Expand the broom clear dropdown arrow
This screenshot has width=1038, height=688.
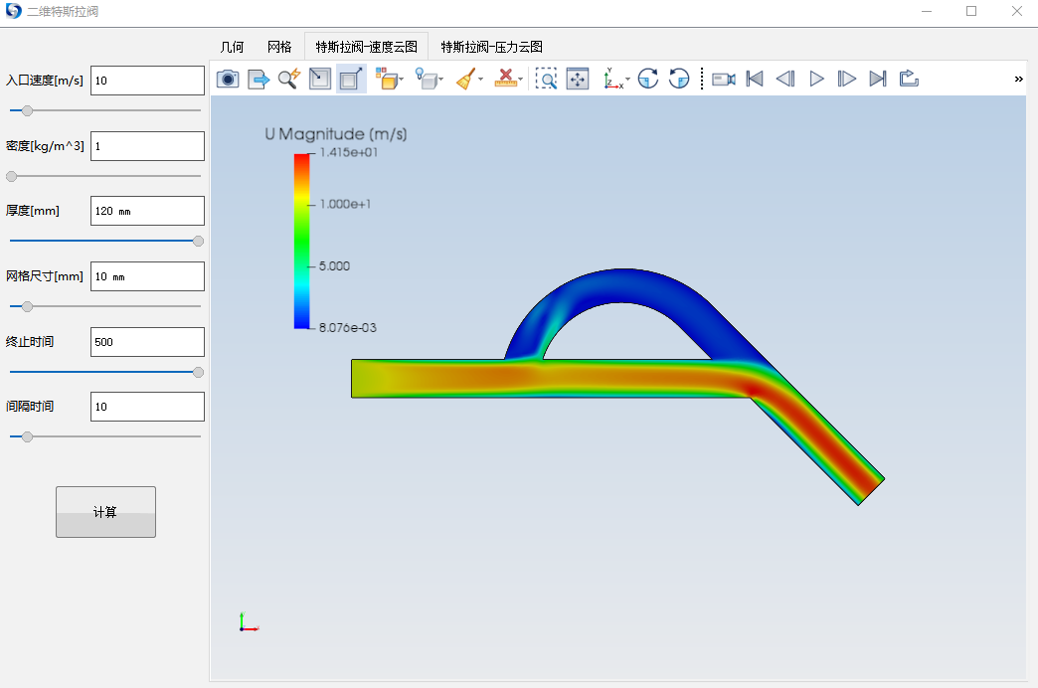(481, 81)
